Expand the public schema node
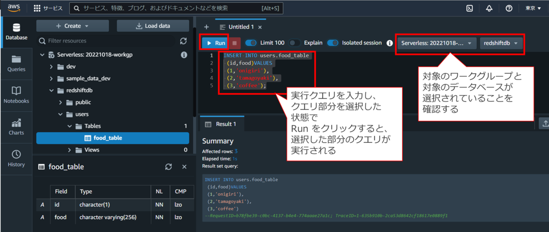549x232 pixels. pos(60,103)
